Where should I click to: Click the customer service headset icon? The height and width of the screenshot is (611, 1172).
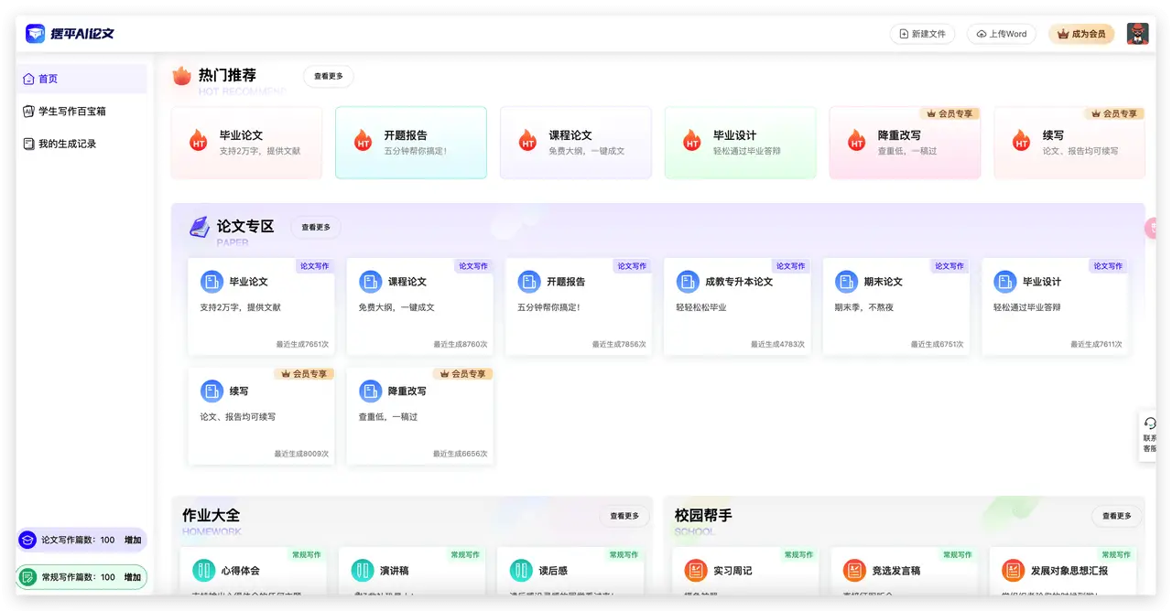coord(1150,423)
